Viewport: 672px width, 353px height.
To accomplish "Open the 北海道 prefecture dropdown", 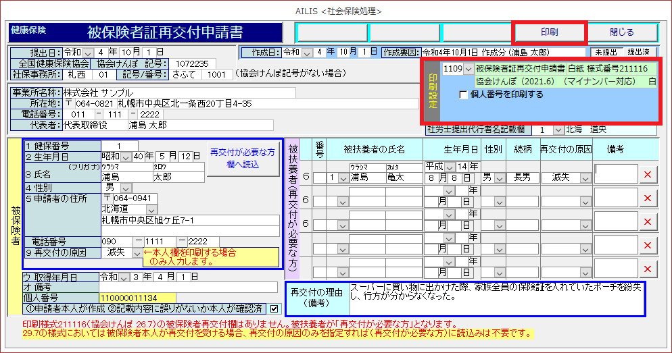I will click(x=151, y=209).
